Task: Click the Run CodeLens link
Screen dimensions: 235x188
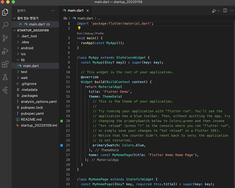Action: [x=79, y=33]
